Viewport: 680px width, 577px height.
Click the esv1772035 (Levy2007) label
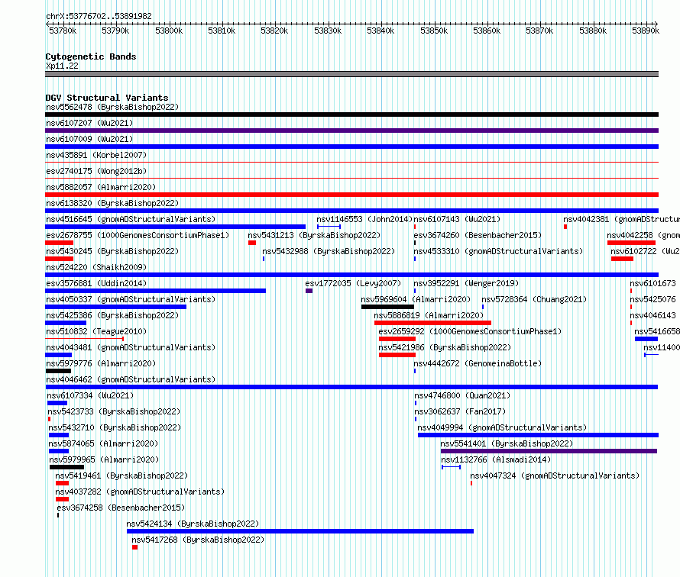(353, 283)
